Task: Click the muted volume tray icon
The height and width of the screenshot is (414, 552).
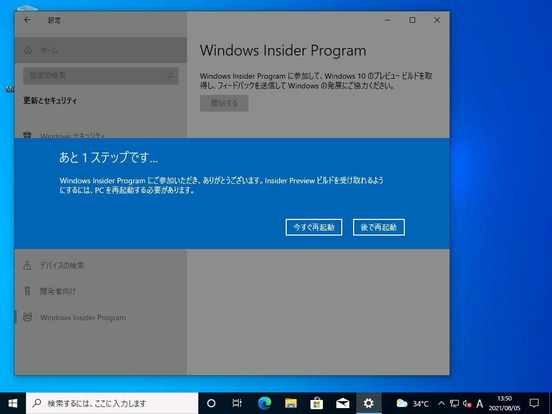Action: tap(467, 403)
